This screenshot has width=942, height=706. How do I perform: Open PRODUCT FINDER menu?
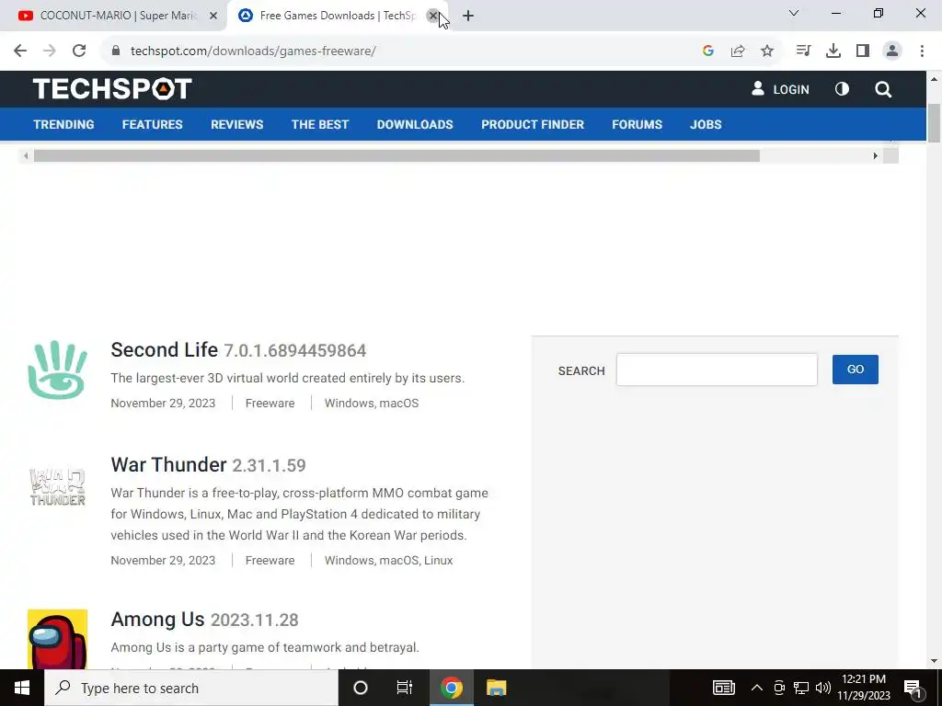click(533, 124)
